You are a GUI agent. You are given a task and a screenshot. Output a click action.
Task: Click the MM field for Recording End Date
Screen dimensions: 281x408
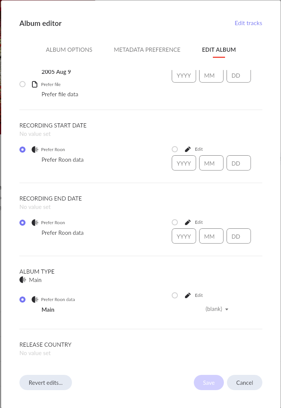pos(211,236)
